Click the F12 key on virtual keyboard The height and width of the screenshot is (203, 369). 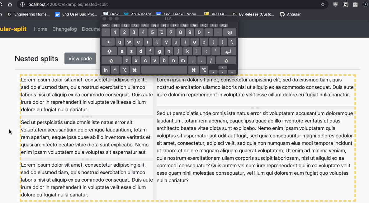pos(224,25)
